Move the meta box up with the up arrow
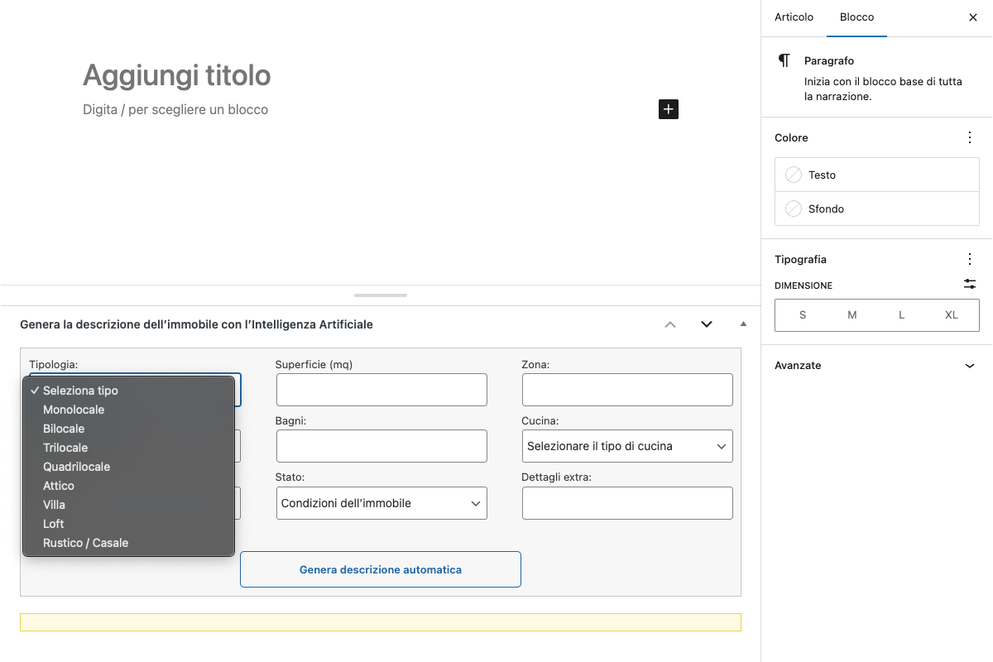Image resolution: width=993 pixels, height=662 pixels. [x=670, y=324]
